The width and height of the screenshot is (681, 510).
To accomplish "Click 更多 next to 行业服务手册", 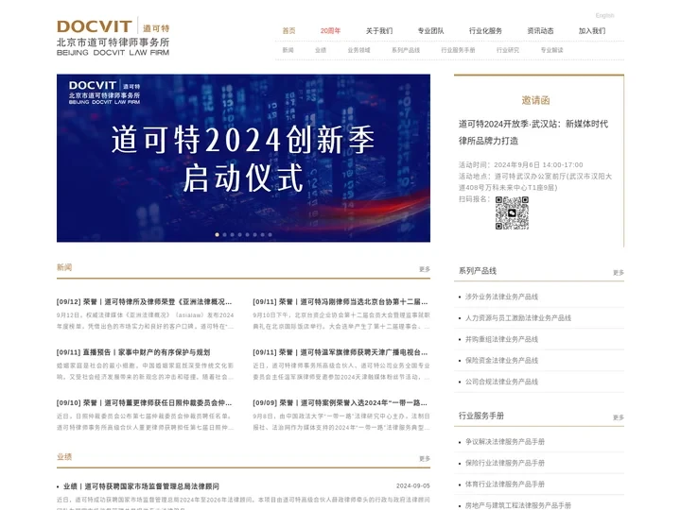I will click(619, 417).
